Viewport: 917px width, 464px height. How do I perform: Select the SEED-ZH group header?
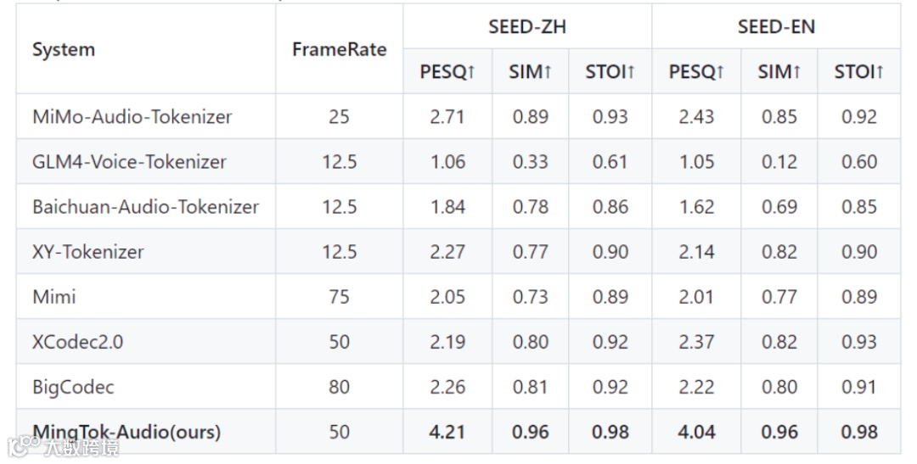point(526,27)
